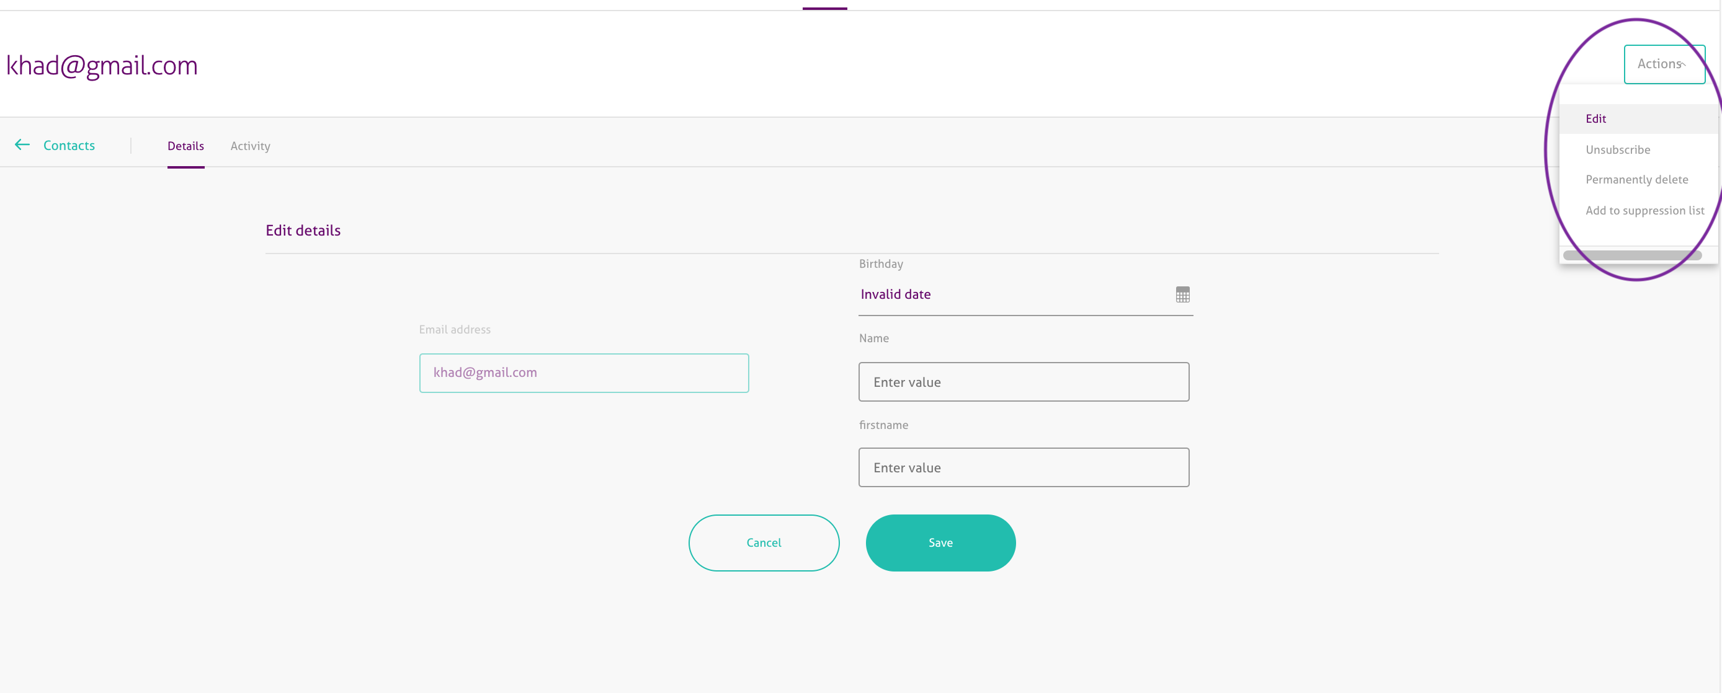
Task: Choose Edit from the Actions menu
Action: (x=1595, y=119)
